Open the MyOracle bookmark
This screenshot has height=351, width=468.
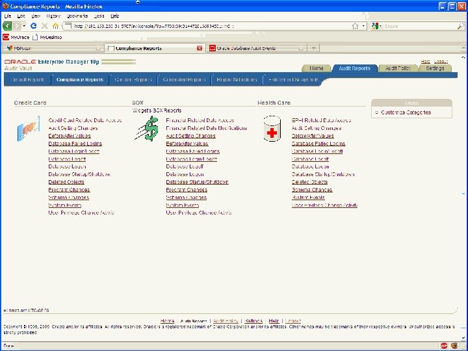point(16,37)
